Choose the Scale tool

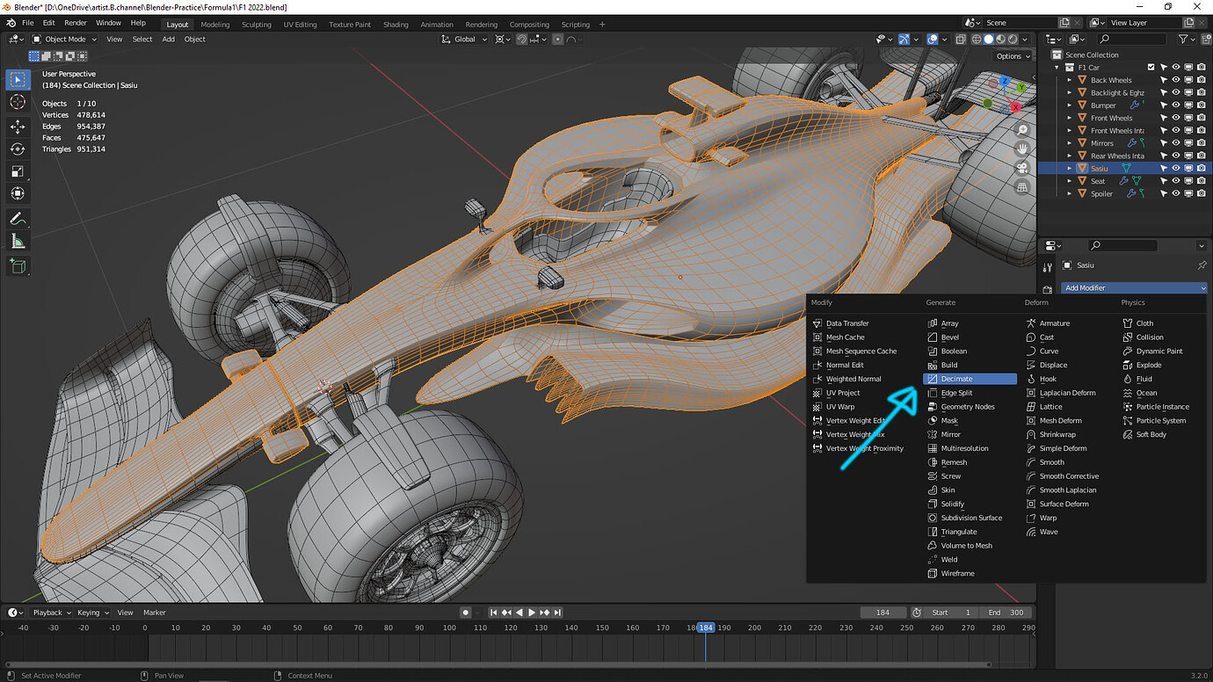(x=18, y=171)
